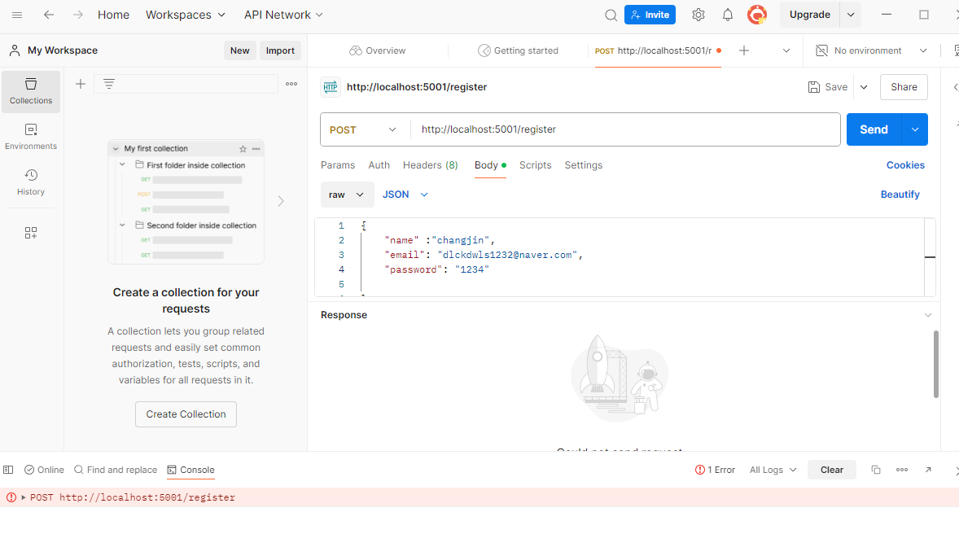Open the Auth tab
959x534 pixels.
(x=379, y=165)
